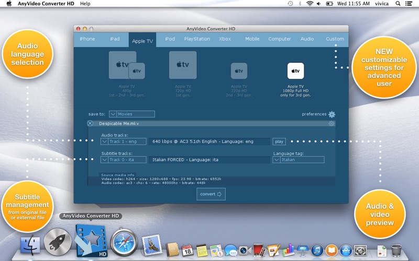
Task: Open Contacts address book in the Dock
Action: pyautogui.click(x=172, y=250)
